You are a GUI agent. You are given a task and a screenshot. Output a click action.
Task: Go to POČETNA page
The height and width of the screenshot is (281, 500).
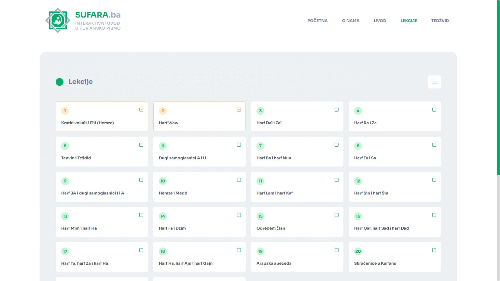click(317, 21)
